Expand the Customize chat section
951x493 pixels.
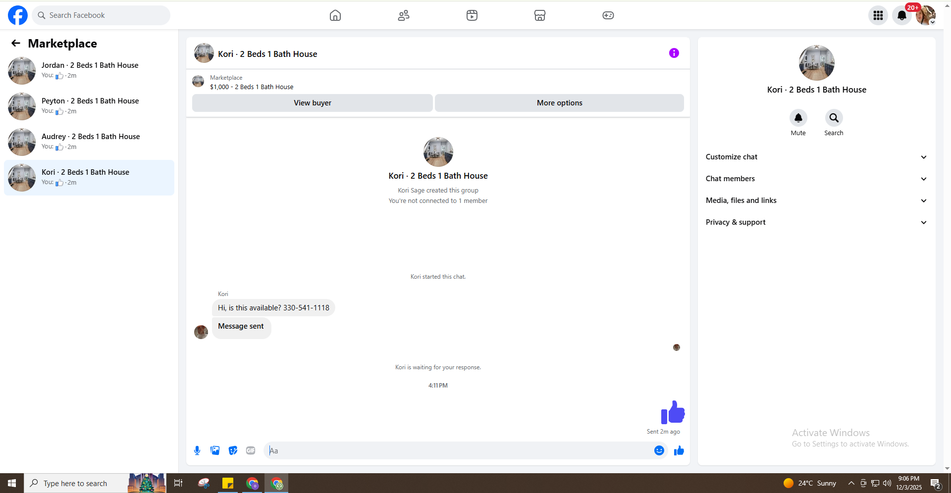(816, 157)
